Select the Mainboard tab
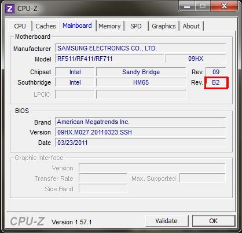The image size is (242, 233). tap(77, 26)
